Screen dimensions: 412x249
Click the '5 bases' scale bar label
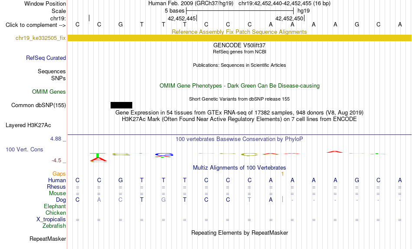click(174, 11)
